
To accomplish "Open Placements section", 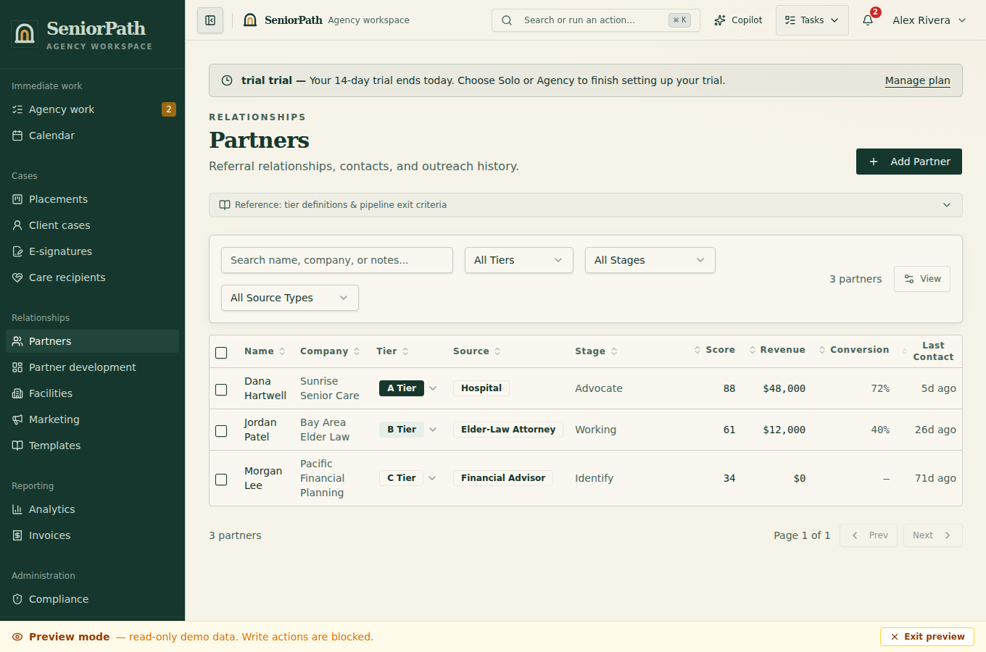I will [x=93, y=199].
